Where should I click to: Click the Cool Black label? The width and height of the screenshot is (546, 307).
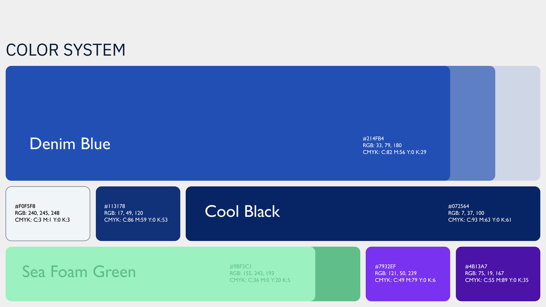[x=242, y=211]
